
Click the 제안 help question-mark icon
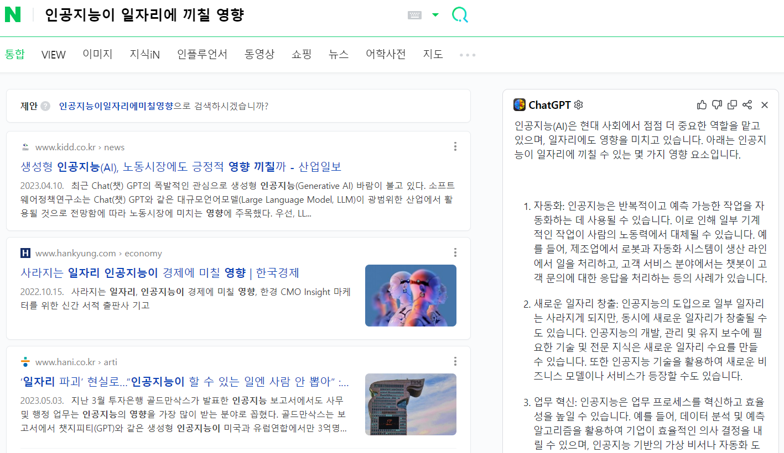pyautogui.click(x=45, y=106)
